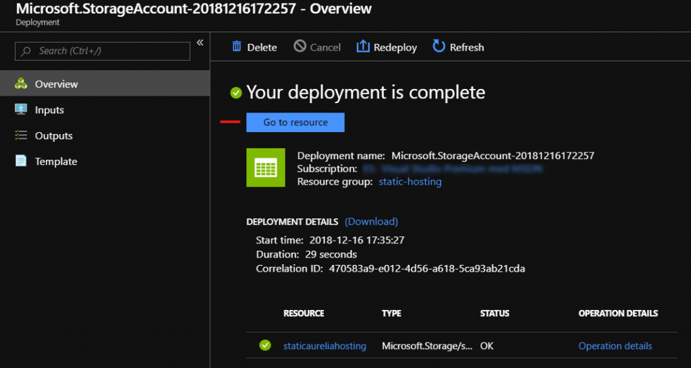
Task: Open the staticaureliahosting resource link
Action: click(325, 346)
